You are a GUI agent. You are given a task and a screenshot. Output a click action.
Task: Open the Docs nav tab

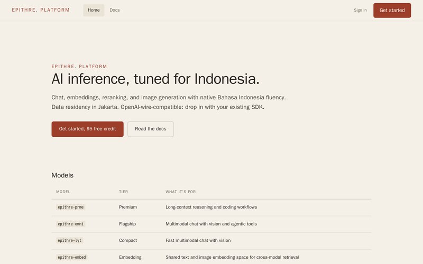[115, 10]
